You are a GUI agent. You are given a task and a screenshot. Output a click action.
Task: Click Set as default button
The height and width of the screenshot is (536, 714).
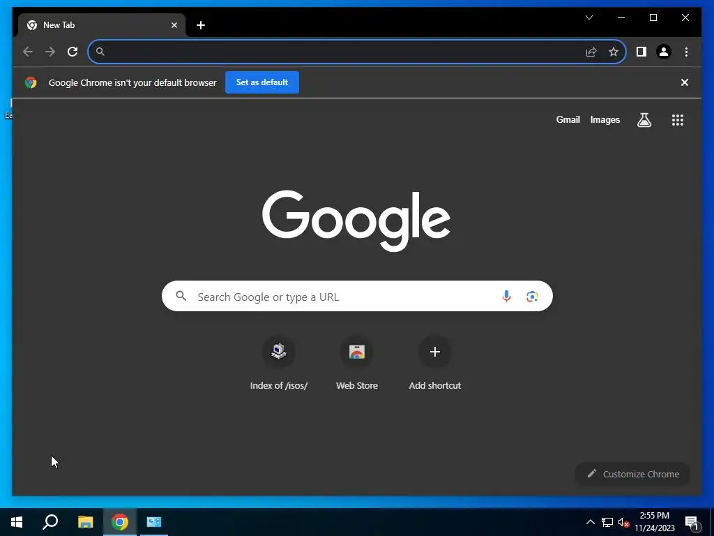pos(262,82)
